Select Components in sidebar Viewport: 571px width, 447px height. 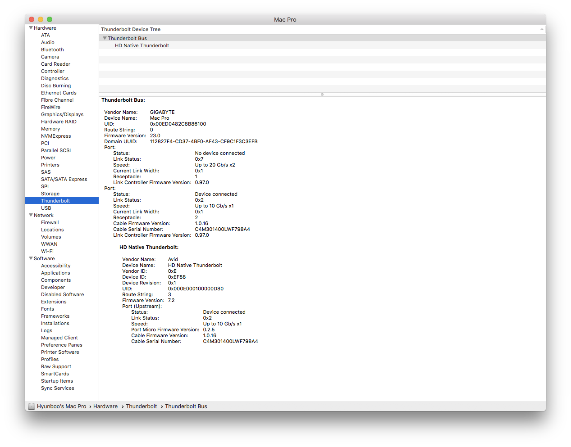point(56,280)
